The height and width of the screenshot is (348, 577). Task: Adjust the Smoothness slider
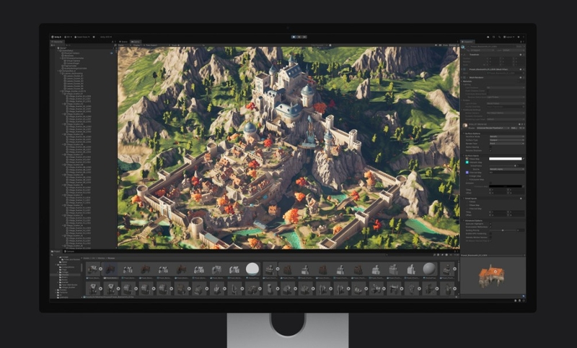503,166
